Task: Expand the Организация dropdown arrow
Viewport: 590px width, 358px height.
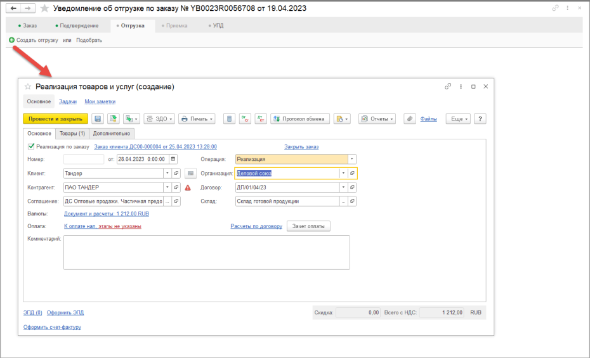Action: (x=343, y=173)
